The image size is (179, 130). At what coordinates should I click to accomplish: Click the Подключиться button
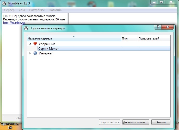110,122
